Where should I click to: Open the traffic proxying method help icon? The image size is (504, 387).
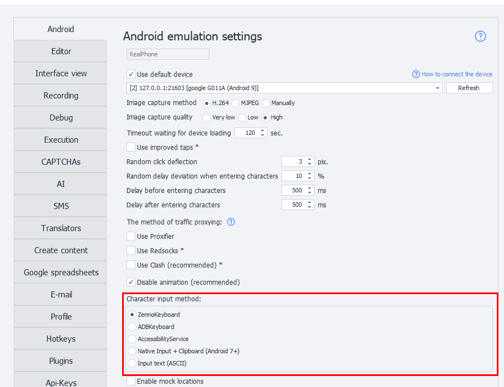point(231,222)
